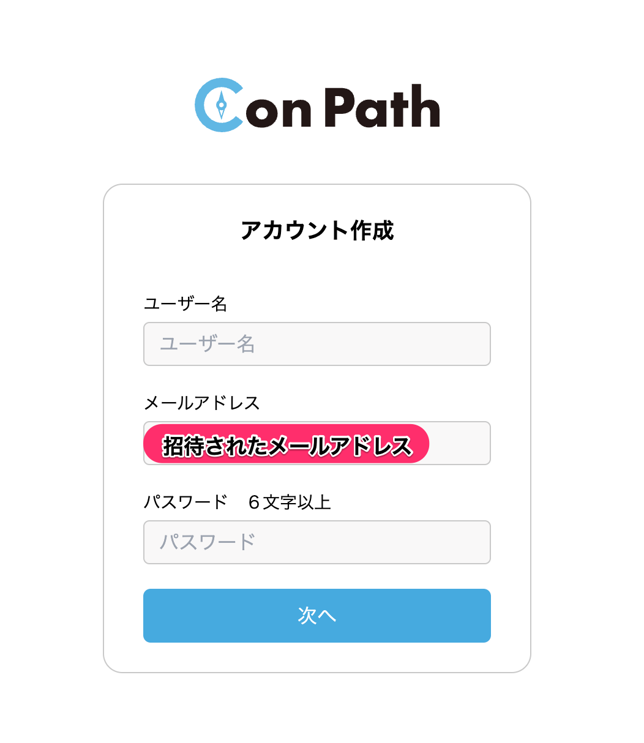Focus the パスワード input field
The height and width of the screenshot is (743, 644).
point(317,542)
